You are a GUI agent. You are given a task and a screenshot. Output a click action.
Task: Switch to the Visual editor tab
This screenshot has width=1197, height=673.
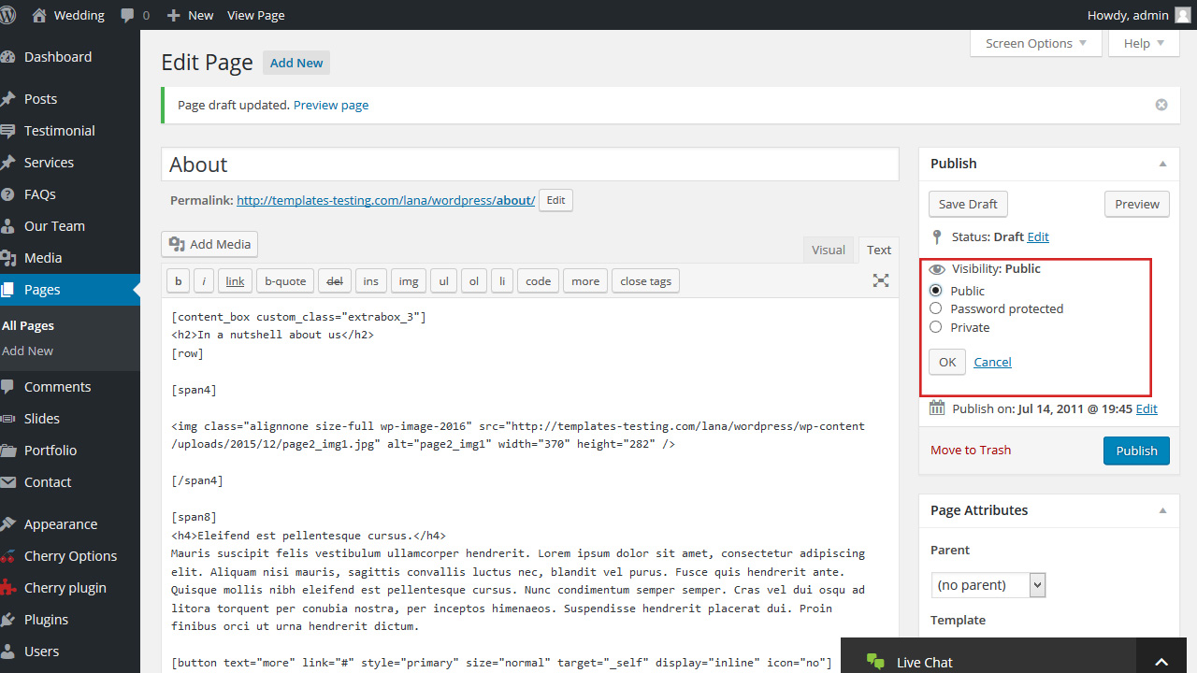click(x=829, y=250)
